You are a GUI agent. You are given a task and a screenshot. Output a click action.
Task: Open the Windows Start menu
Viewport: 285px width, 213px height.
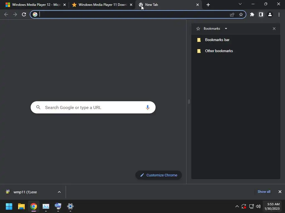coord(9,206)
